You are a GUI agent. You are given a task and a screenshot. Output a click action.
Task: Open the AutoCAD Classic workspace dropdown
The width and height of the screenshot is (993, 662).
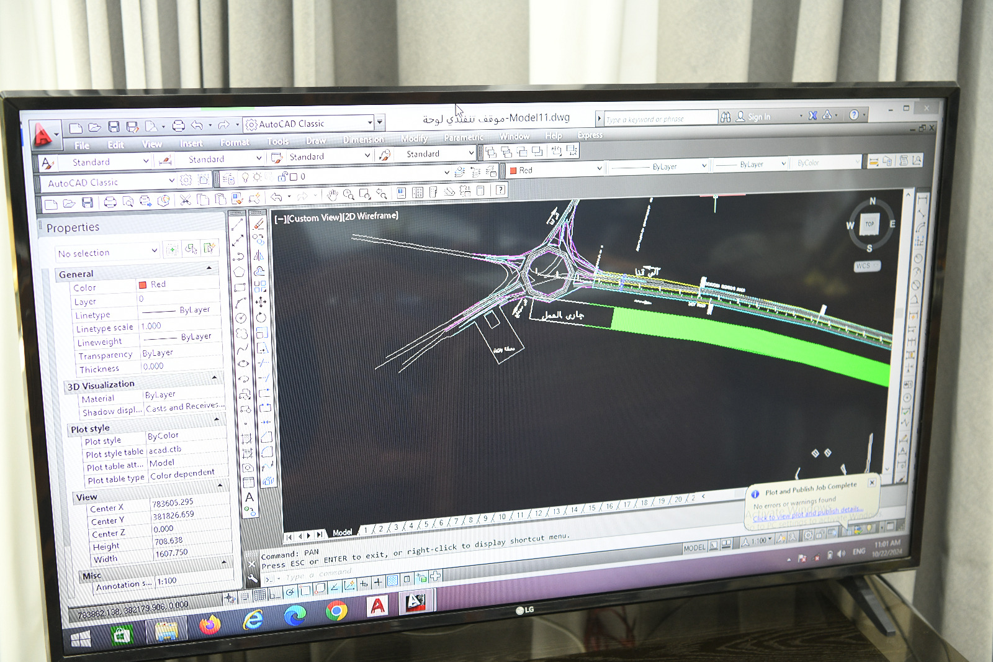pyautogui.click(x=310, y=124)
